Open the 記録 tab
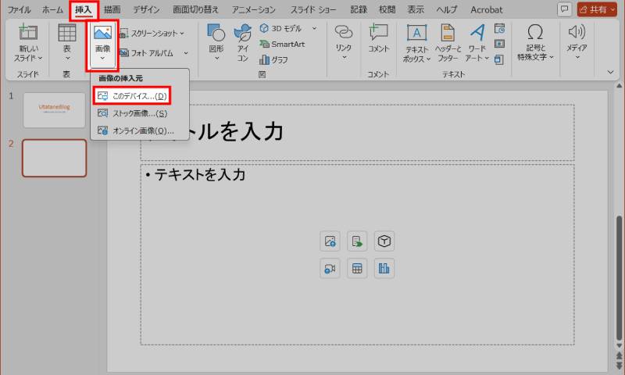 (x=359, y=9)
